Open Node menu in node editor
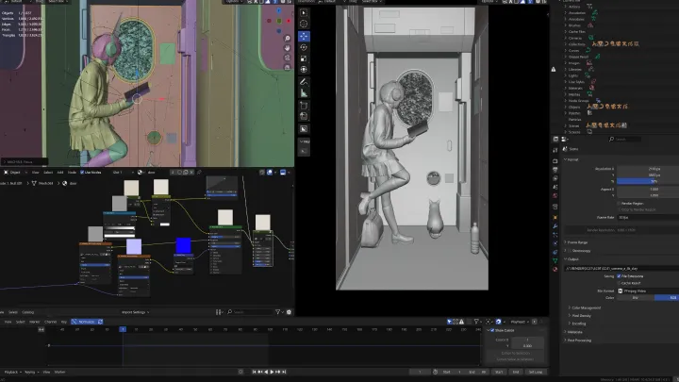Image resolution: width=679 pixels, height=382 pixels. [x=72, y=173]
